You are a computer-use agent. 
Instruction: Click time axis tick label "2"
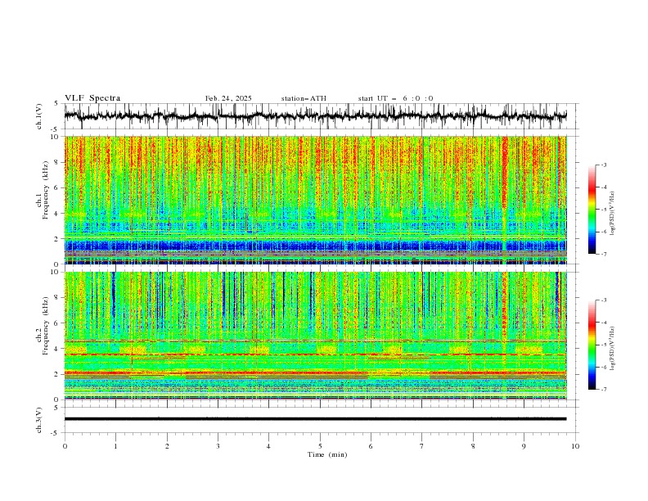167,446
